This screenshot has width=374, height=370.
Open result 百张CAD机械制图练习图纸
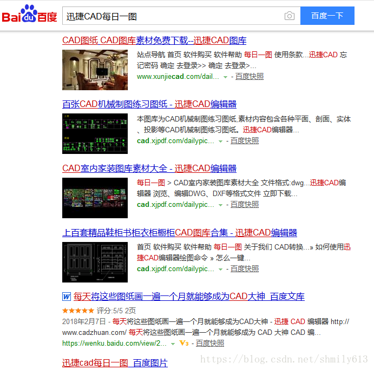coord(149,104)
